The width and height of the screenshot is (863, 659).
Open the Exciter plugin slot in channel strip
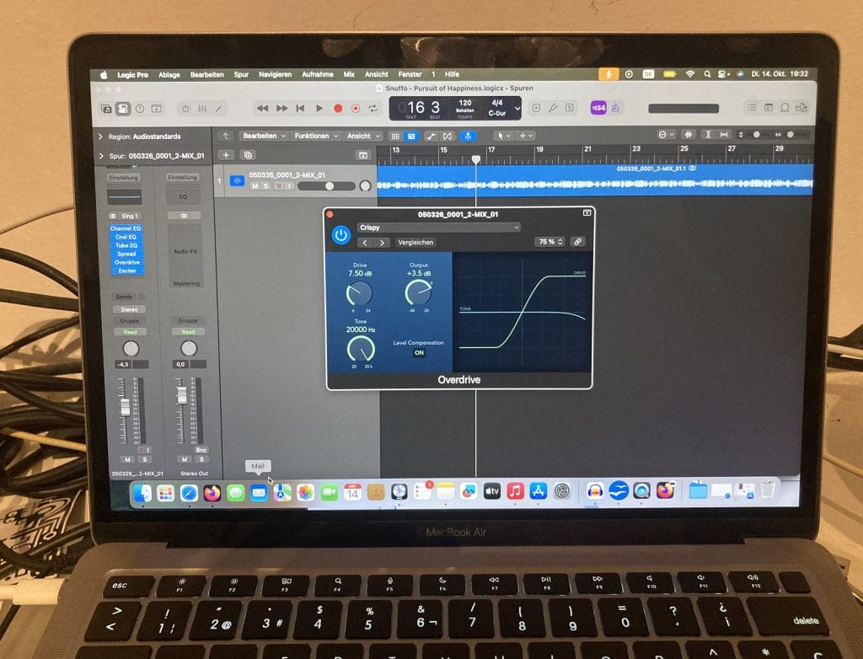point(126,271)
